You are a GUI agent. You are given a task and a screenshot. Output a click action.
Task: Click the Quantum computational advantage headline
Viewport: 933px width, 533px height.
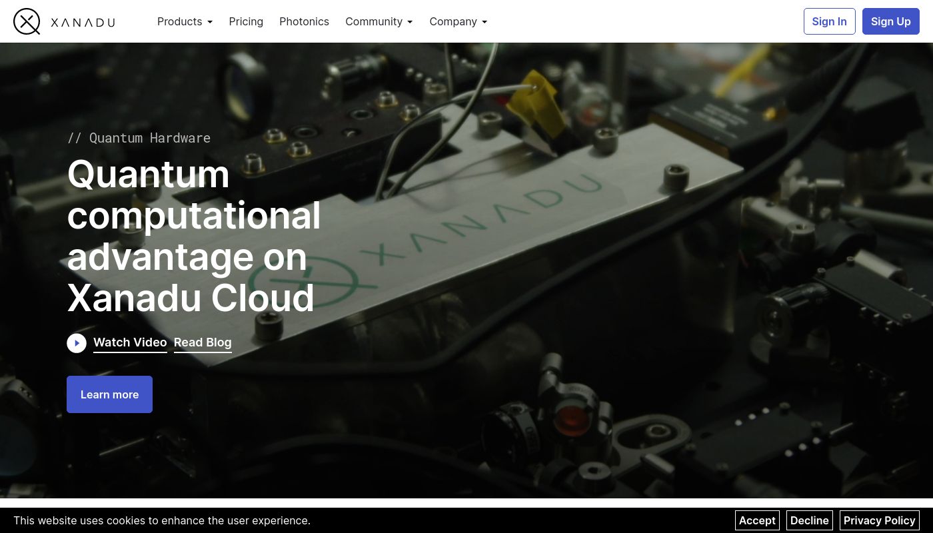pos(194,236)
